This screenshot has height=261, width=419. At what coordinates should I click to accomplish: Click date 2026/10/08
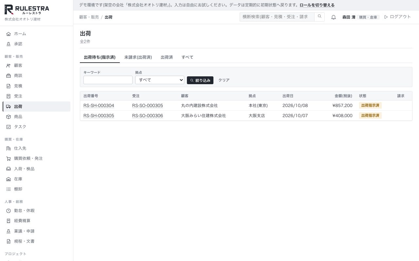point(295,105)
